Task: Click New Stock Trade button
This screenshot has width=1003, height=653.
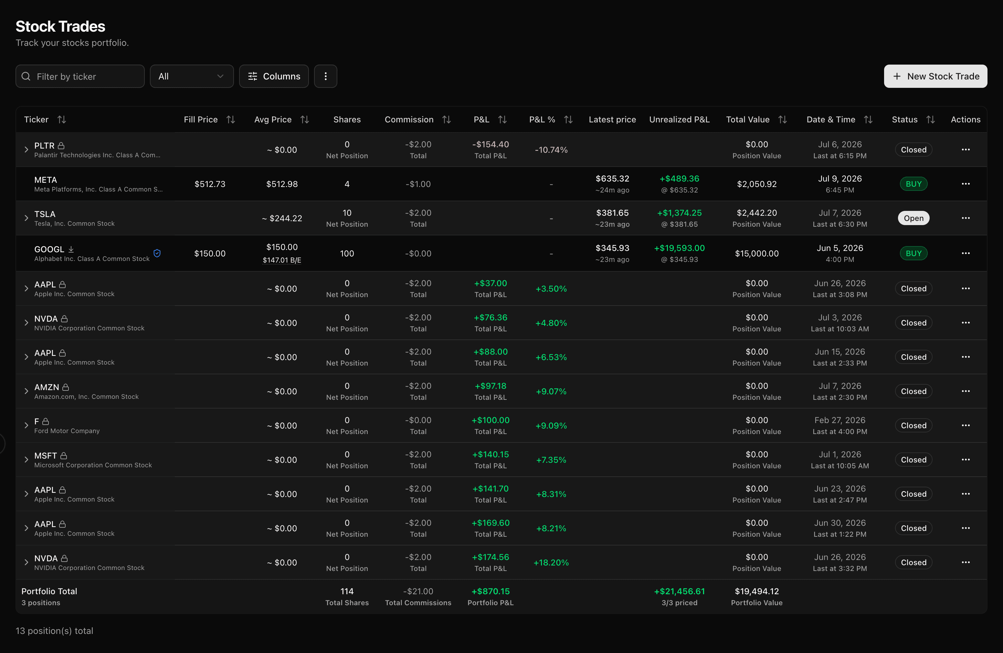Action: [935, 76]
